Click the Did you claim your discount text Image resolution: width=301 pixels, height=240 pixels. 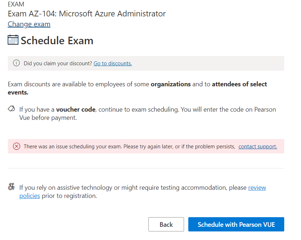(x=58, y=63)
